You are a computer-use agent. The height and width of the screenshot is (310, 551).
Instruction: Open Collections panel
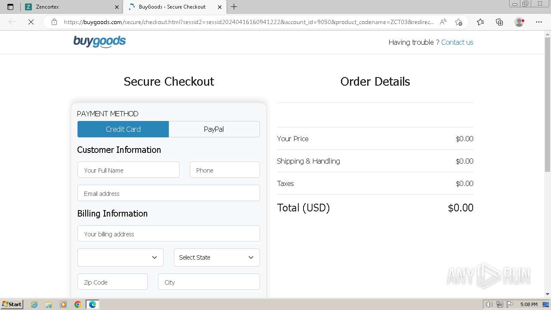tap(499, 22)
